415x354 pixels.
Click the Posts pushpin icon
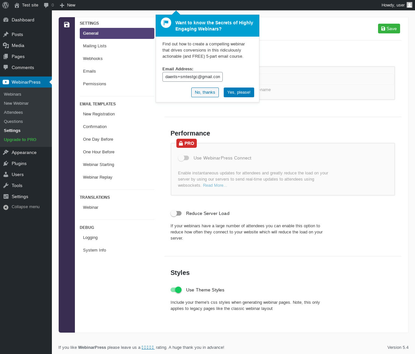[6, 34]
